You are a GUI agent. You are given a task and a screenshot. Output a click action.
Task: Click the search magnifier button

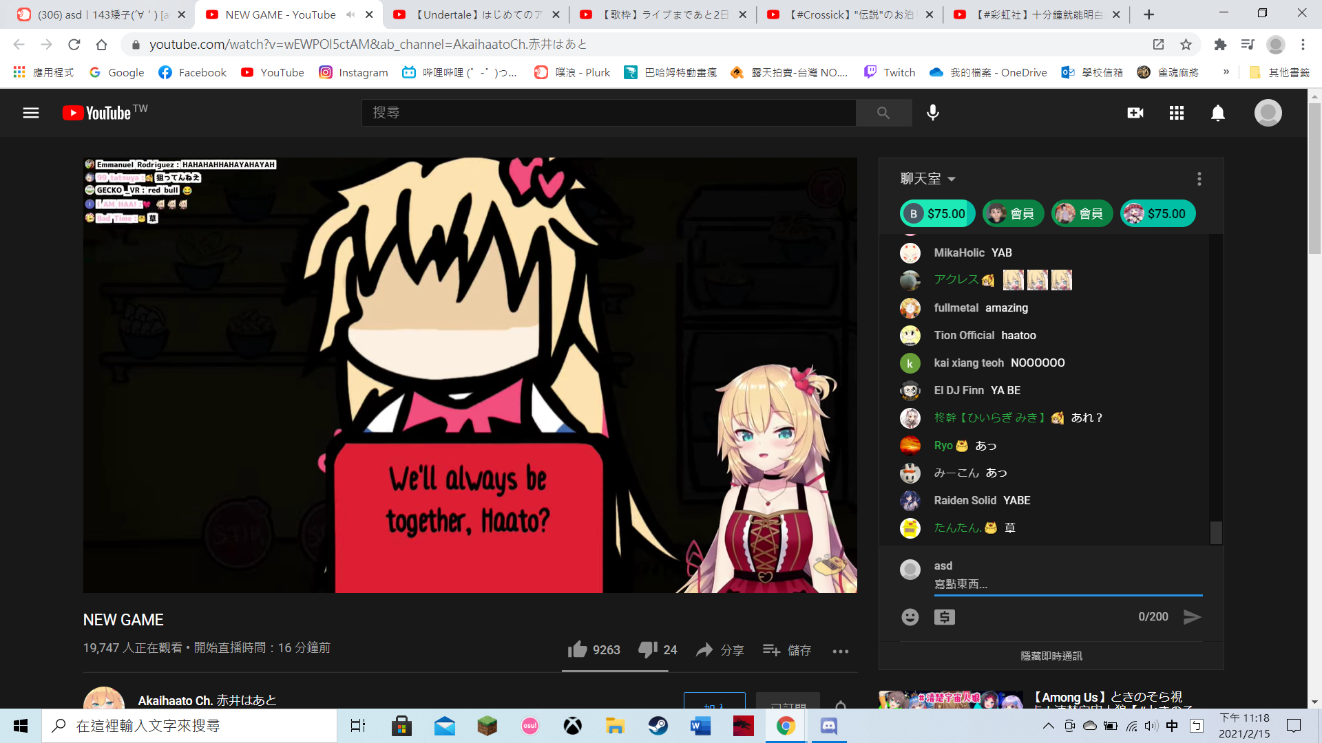click(x=883, y=113)
